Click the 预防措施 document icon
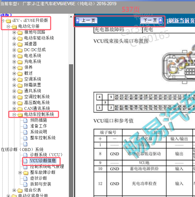The height and width of the screenshot is (197, 195). (x=25, y=120)
